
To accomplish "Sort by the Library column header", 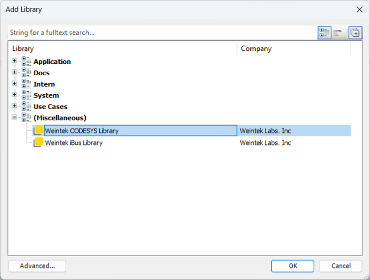I will coord(123,48).
